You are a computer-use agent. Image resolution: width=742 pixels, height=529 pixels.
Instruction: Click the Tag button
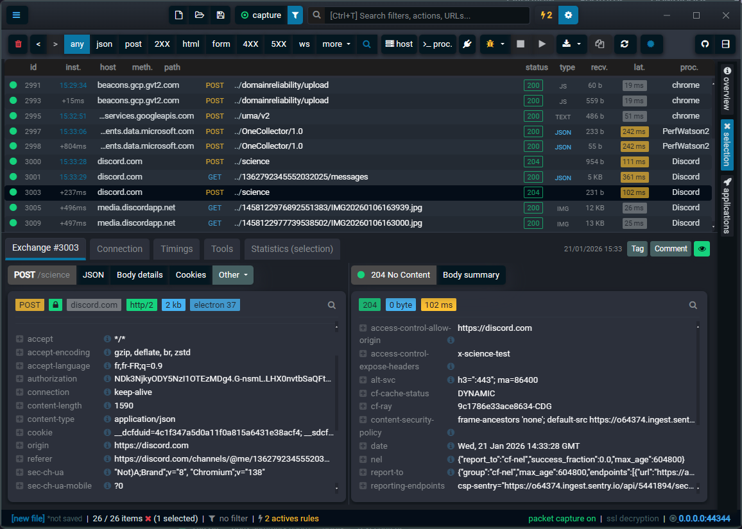[x=637, y=249]
